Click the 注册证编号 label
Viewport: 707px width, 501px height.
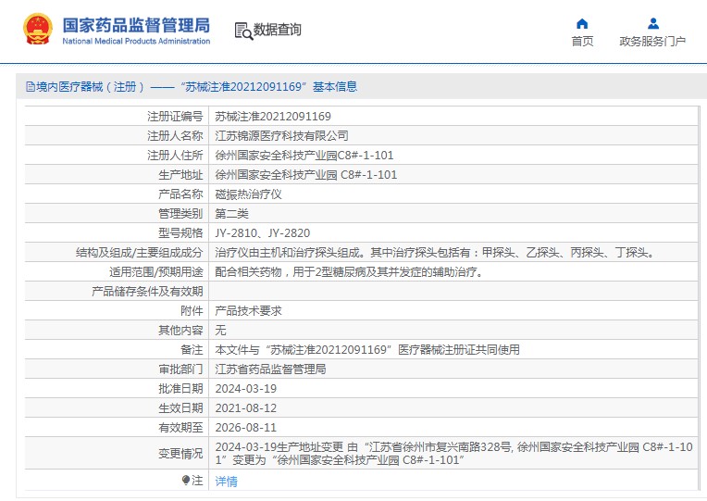point(175,117)
